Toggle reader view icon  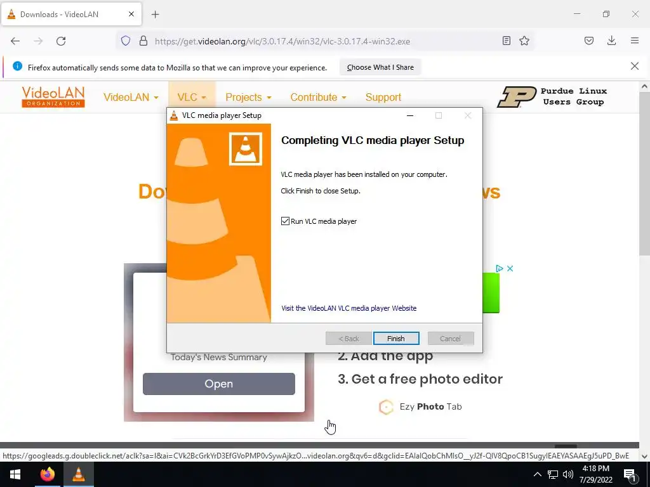[x=506, y=41]
